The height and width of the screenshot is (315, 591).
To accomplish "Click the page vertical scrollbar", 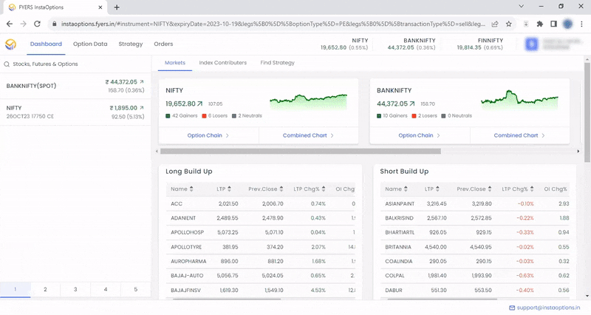I will coord(587,113).
